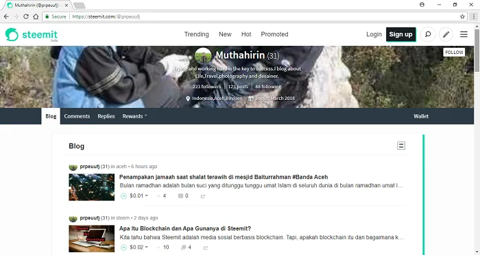Open Hot in top navigation

click(246, 34)
